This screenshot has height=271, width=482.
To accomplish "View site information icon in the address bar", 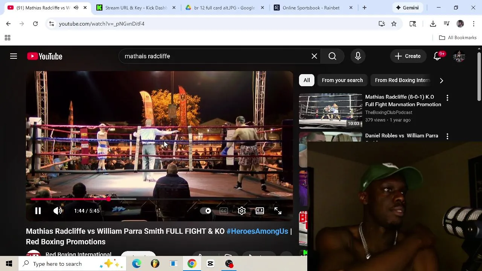I will 52,24.
